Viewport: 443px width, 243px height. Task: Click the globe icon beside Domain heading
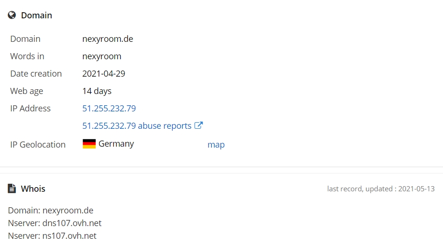(x=12, y=15)
